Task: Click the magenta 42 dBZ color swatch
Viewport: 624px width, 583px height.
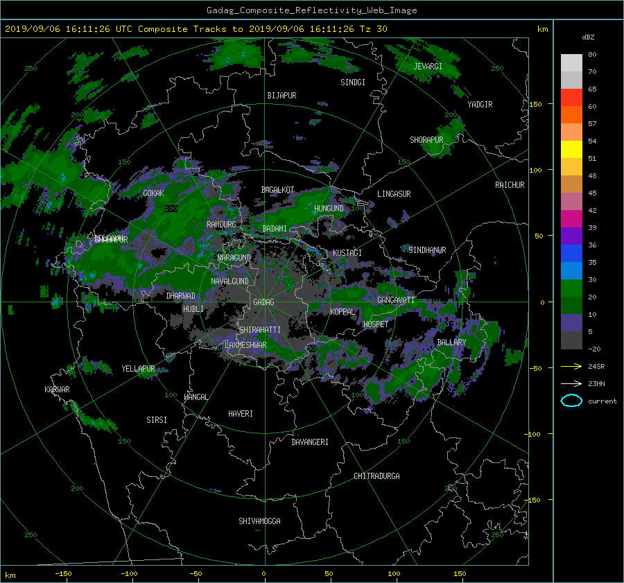Action: [571, 218]
